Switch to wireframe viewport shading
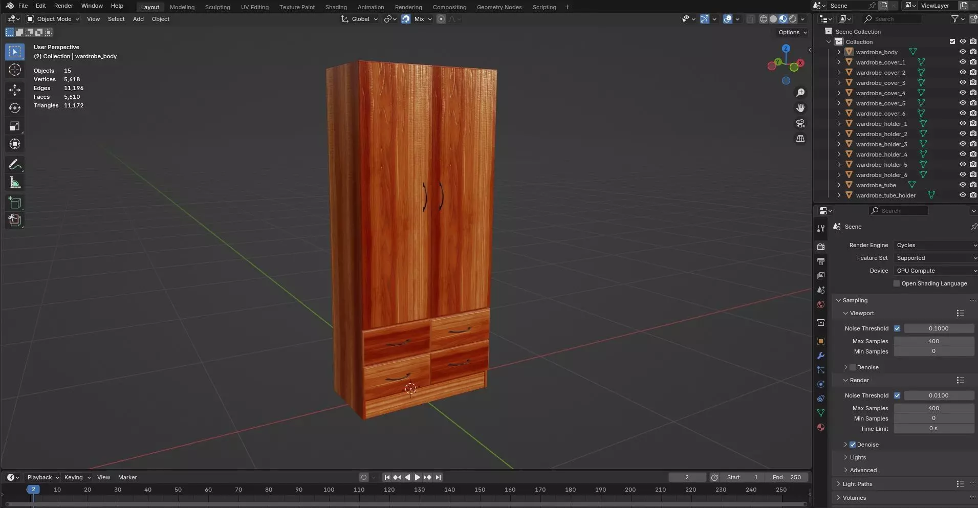 764,19
